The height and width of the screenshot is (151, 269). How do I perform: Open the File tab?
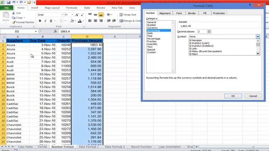(7, 8)
